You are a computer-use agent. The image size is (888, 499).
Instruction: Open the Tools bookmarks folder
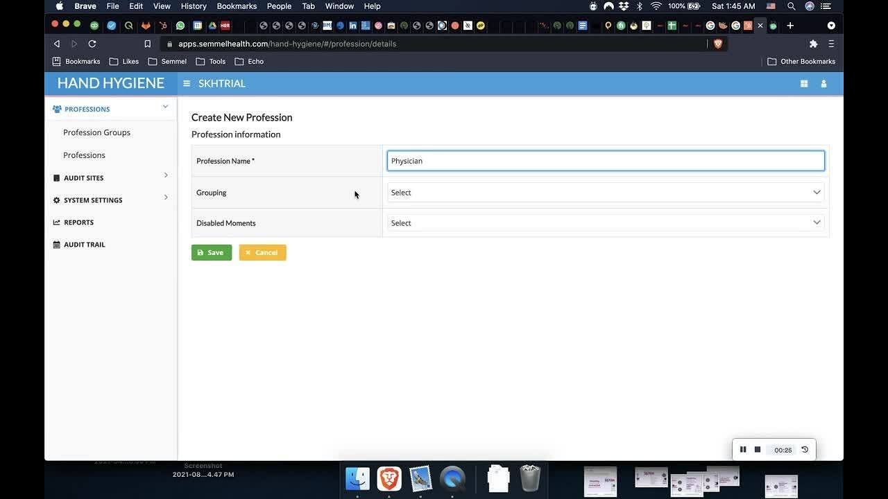(x=211, y=62)
